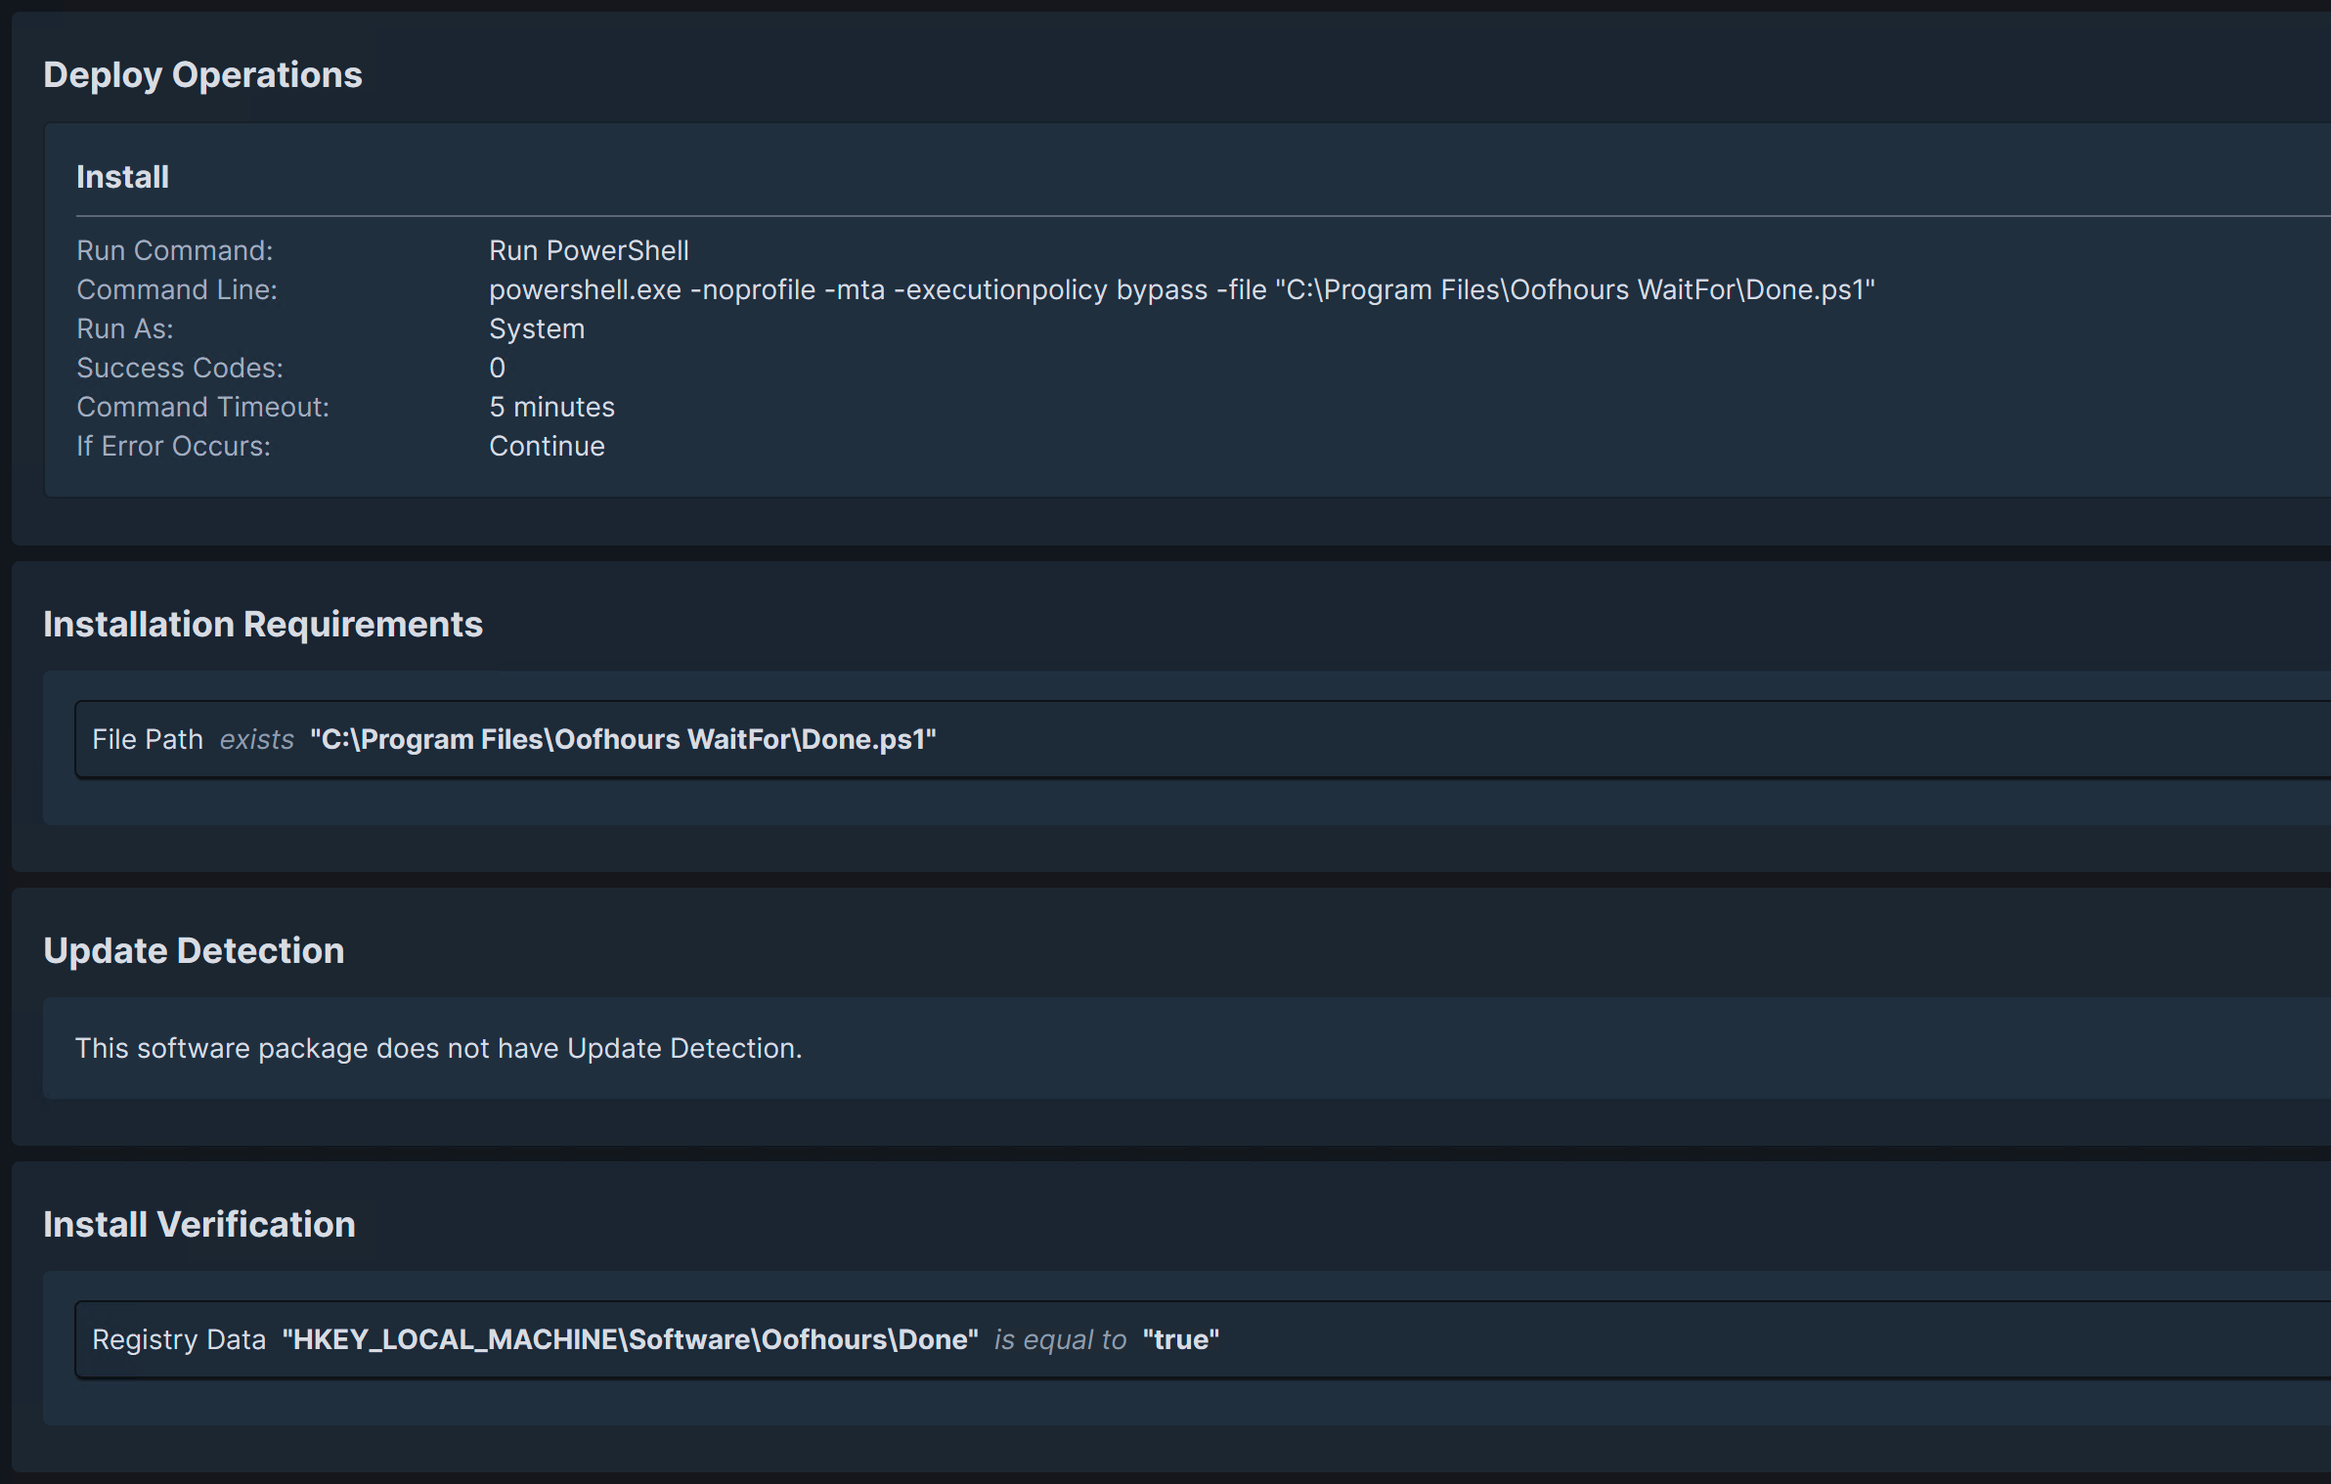Click the 5 minutes timeout value

point(551,407)
